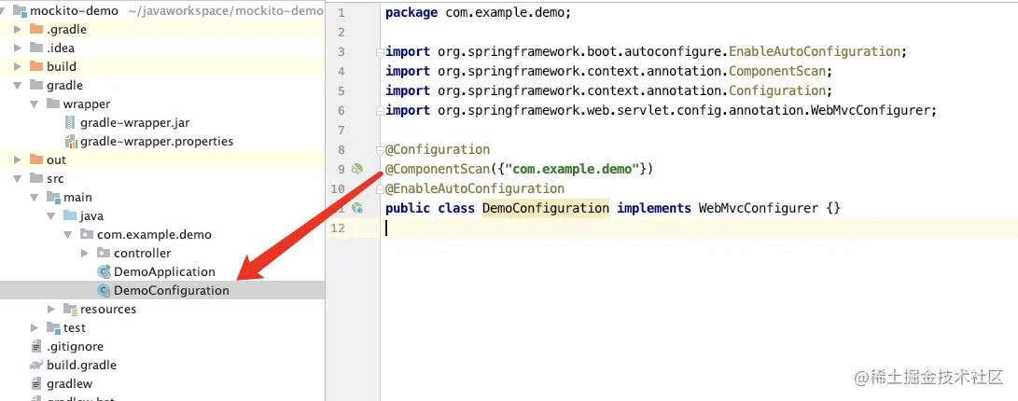The image size is (1018, 401).
Task: Click the DemoConfiguration class name in editor
Action: pos(545,208)
